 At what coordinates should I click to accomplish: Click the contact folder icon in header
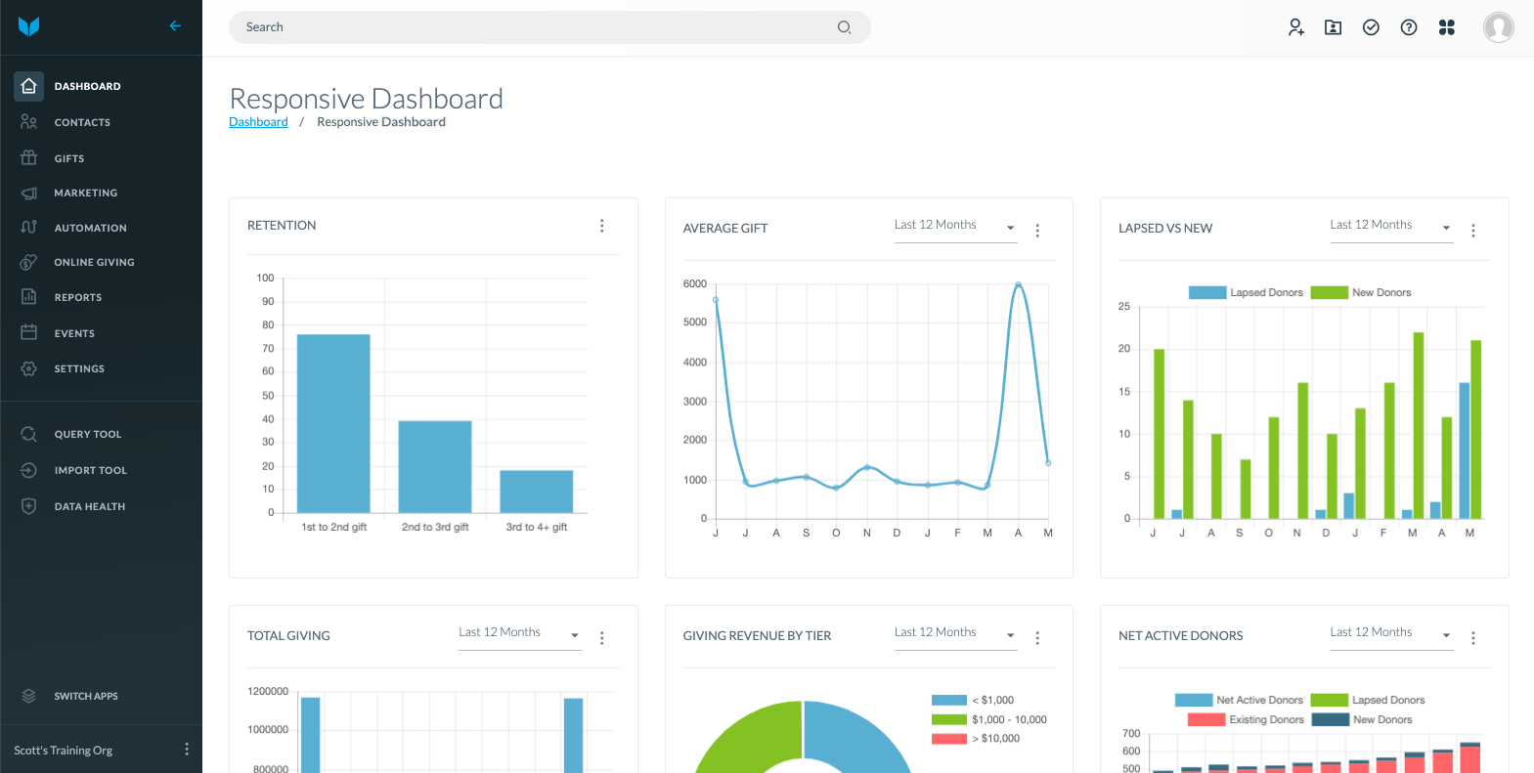point(1333,27)
